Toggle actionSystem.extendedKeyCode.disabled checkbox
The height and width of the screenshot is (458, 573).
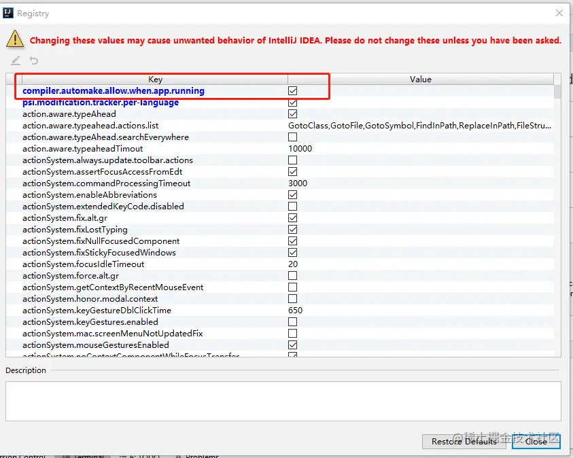292,207
